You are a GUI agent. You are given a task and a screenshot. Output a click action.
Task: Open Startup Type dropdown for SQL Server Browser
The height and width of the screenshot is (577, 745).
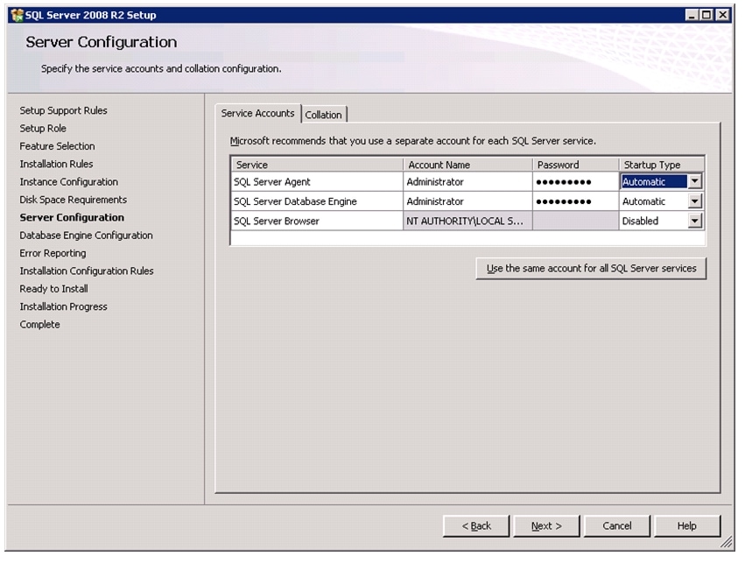(695, 222)
